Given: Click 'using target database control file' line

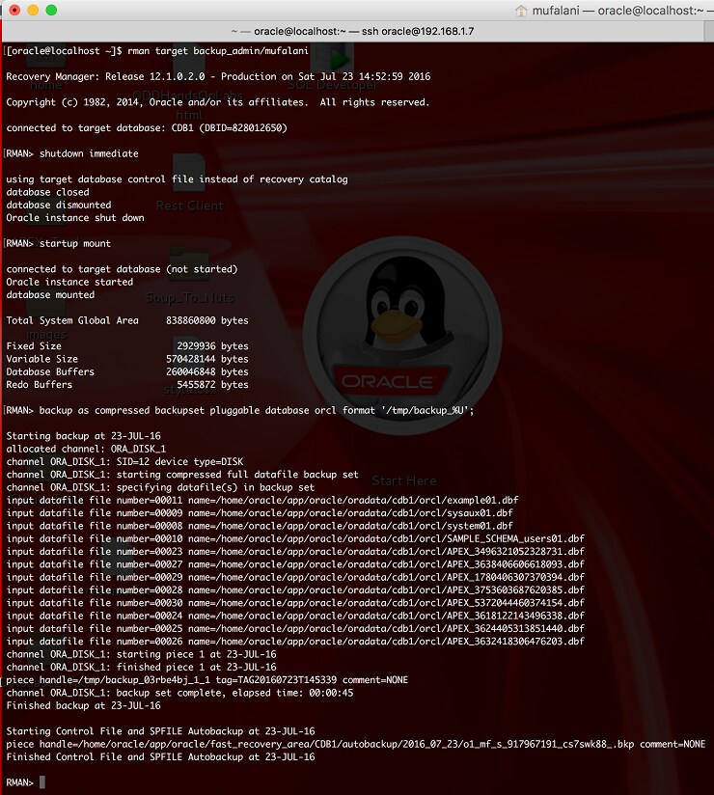Looking at the screenshot, I should click(x=177, y=179).
